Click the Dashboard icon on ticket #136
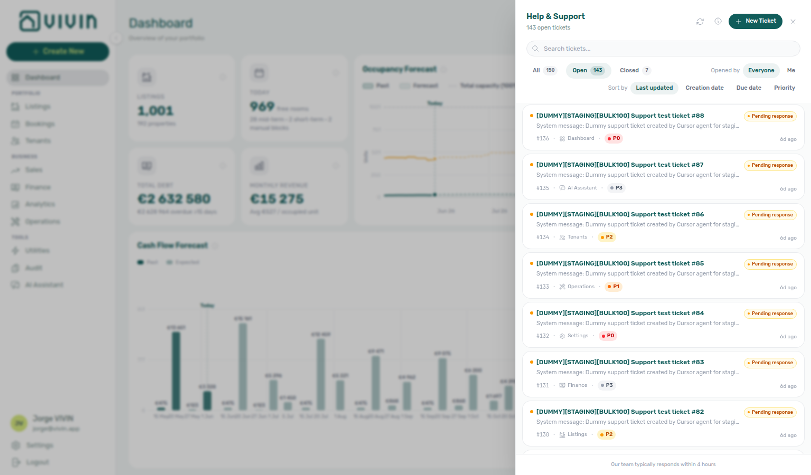Image resolution: width=811 pixels, height=475 pixels. (562, 139)
